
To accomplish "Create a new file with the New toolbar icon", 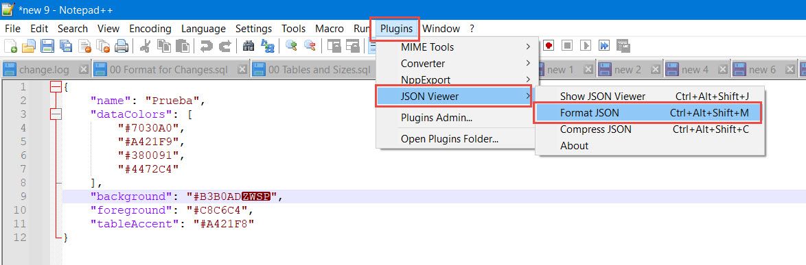I will click(x=10, y=46).
